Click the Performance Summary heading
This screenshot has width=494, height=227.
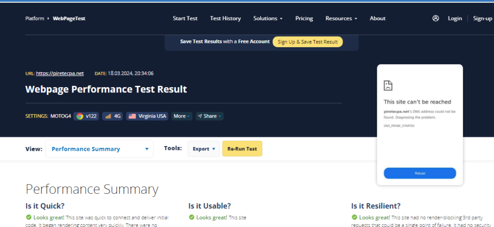click(x=92, y=189)
